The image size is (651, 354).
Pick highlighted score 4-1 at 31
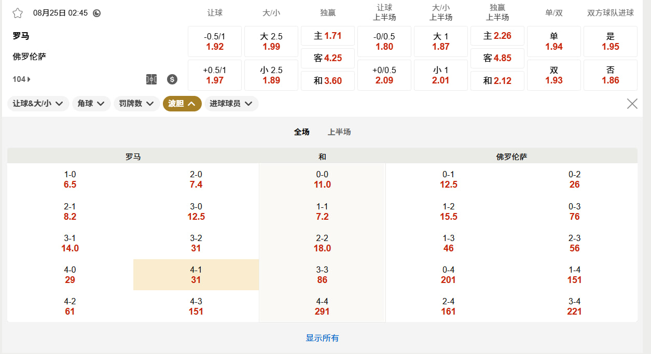click(x=196, y=275)
